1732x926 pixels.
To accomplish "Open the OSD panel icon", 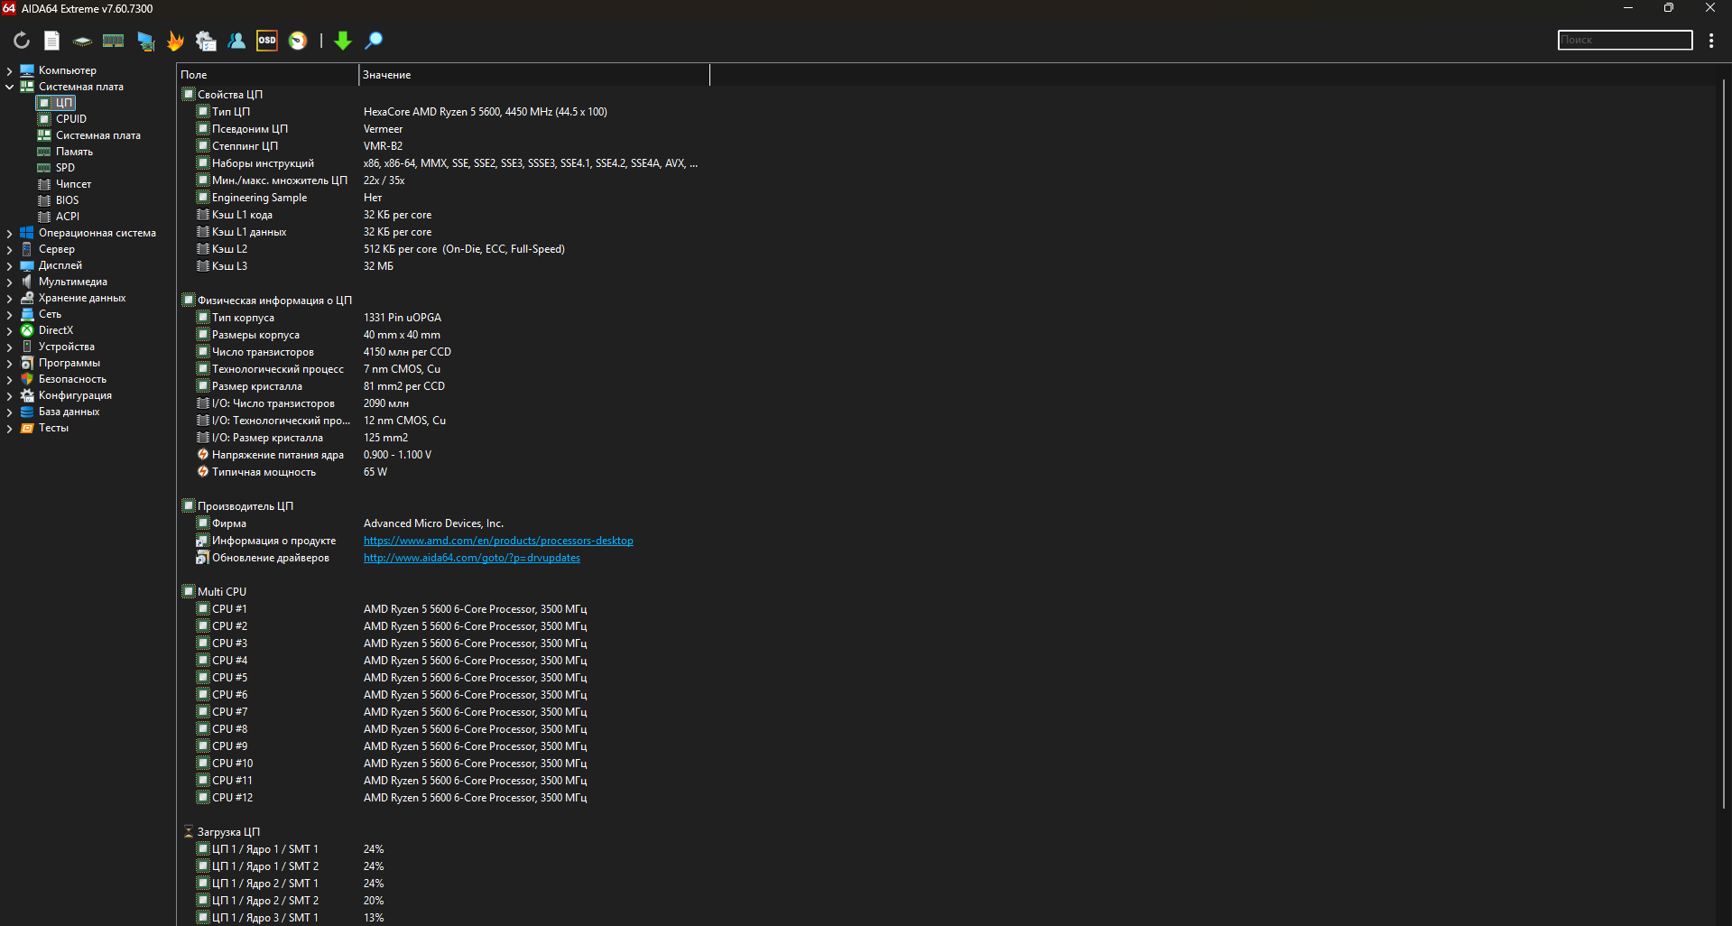I will pyautogui.click(x=267, y=41).
